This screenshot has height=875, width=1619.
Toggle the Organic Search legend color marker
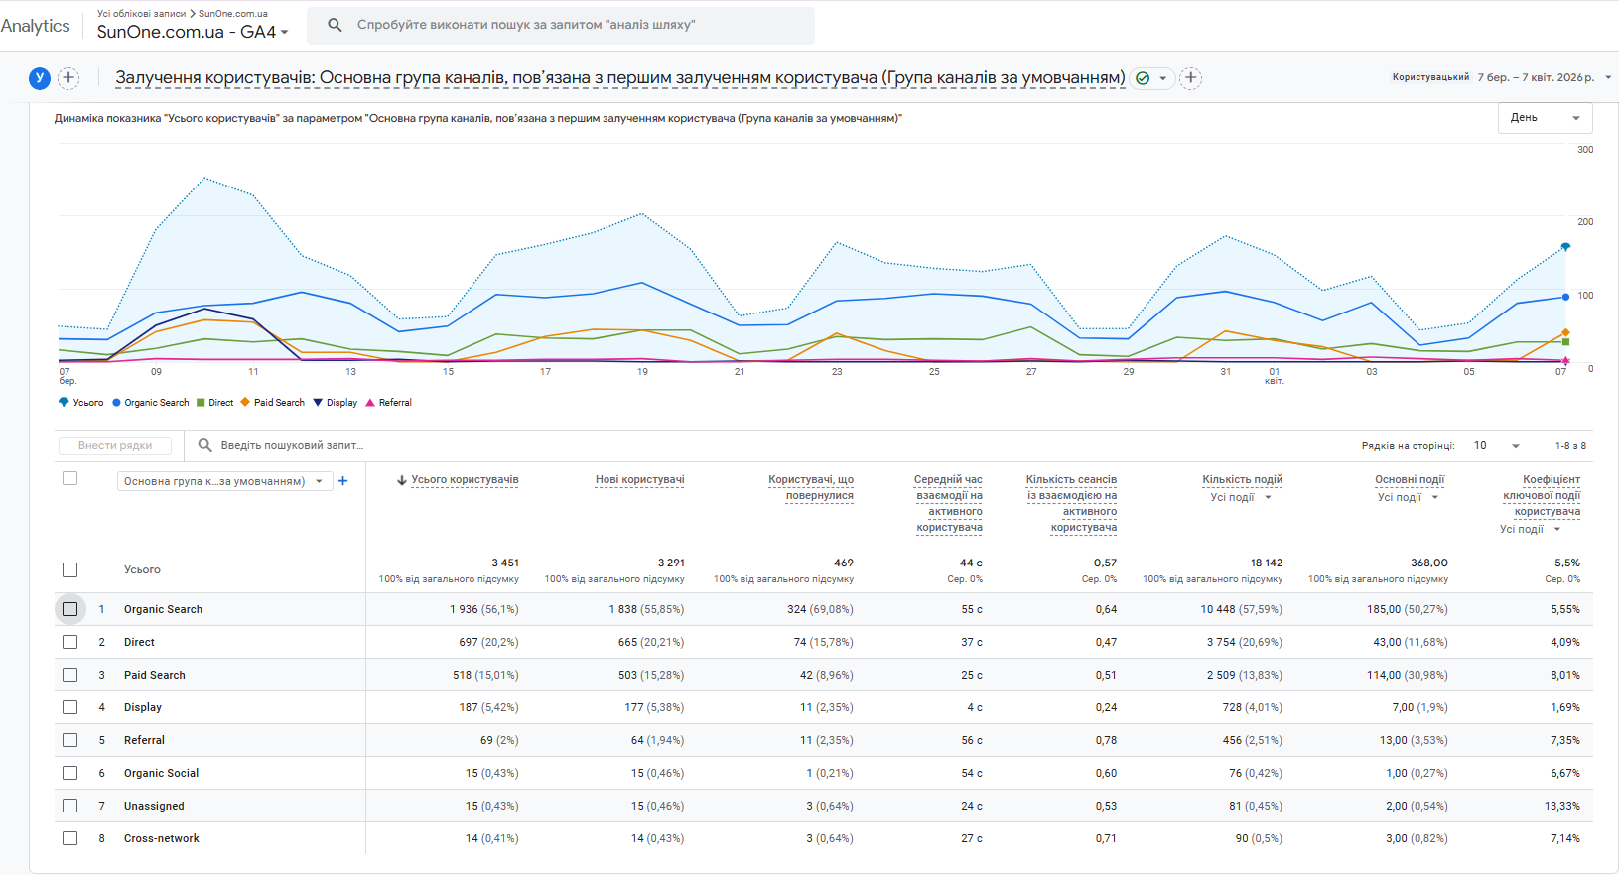tap(116, 403)
